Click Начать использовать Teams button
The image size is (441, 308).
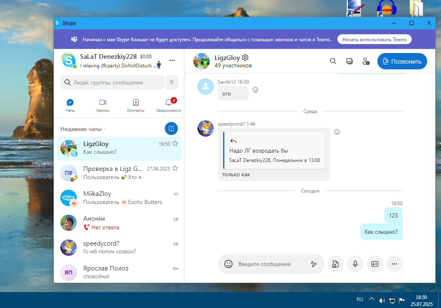click(x=374, y=40)
